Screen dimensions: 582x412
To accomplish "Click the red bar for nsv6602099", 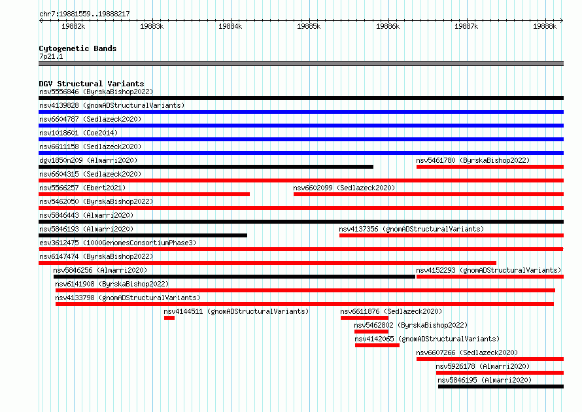I will coord(429,194).
